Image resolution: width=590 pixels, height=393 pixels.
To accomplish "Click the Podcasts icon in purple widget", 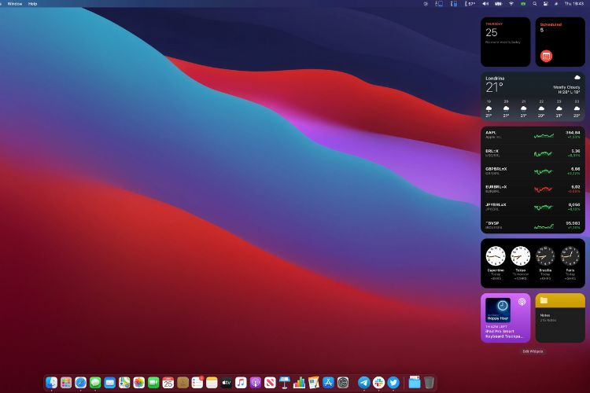I will pyautogui.click(x=522, y=302).
